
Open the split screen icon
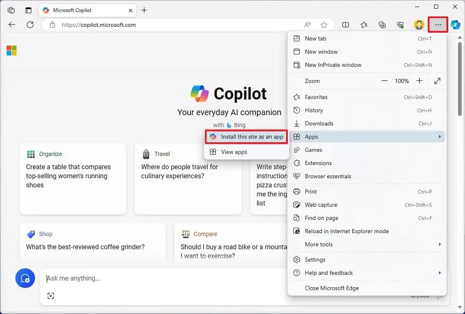(x=346, y=25)
